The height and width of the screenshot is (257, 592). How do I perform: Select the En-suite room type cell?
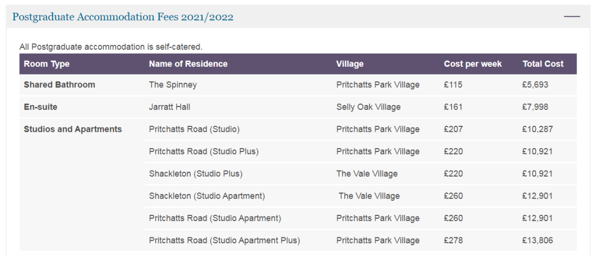click(41, 107)
